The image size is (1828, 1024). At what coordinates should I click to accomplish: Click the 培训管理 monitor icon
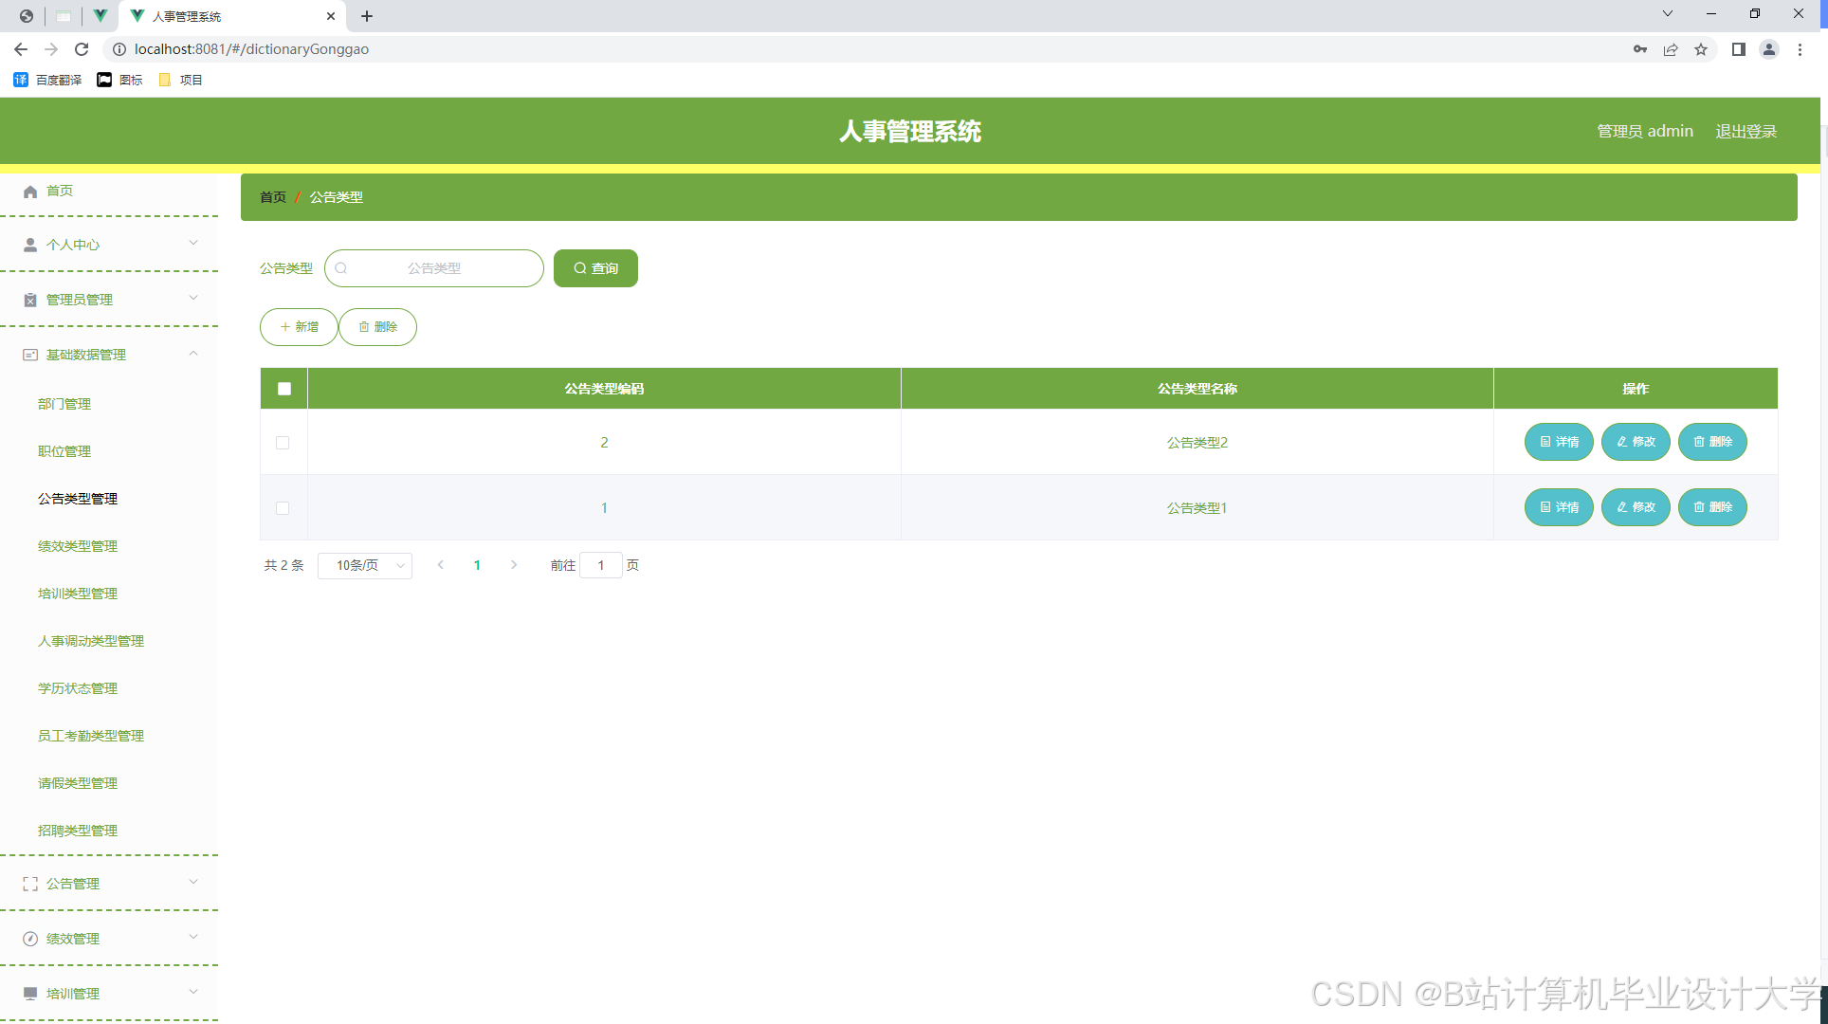pyautogui.click(x=30, y=994)
